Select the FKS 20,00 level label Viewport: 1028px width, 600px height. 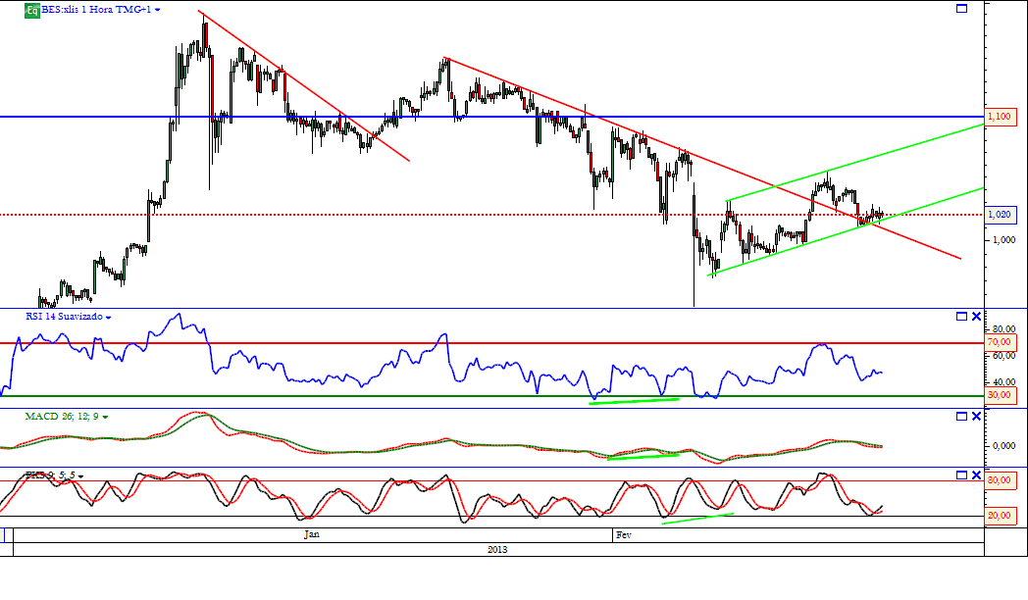click(1001, 516)
